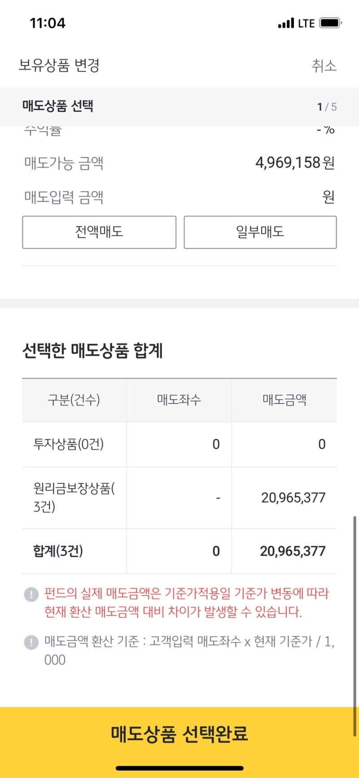Tap the 취소 cancel link

click(324, 66)
